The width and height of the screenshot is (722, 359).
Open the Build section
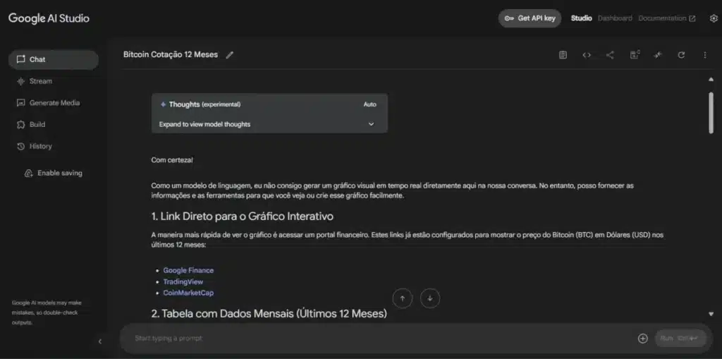click(x=31, y=124)
